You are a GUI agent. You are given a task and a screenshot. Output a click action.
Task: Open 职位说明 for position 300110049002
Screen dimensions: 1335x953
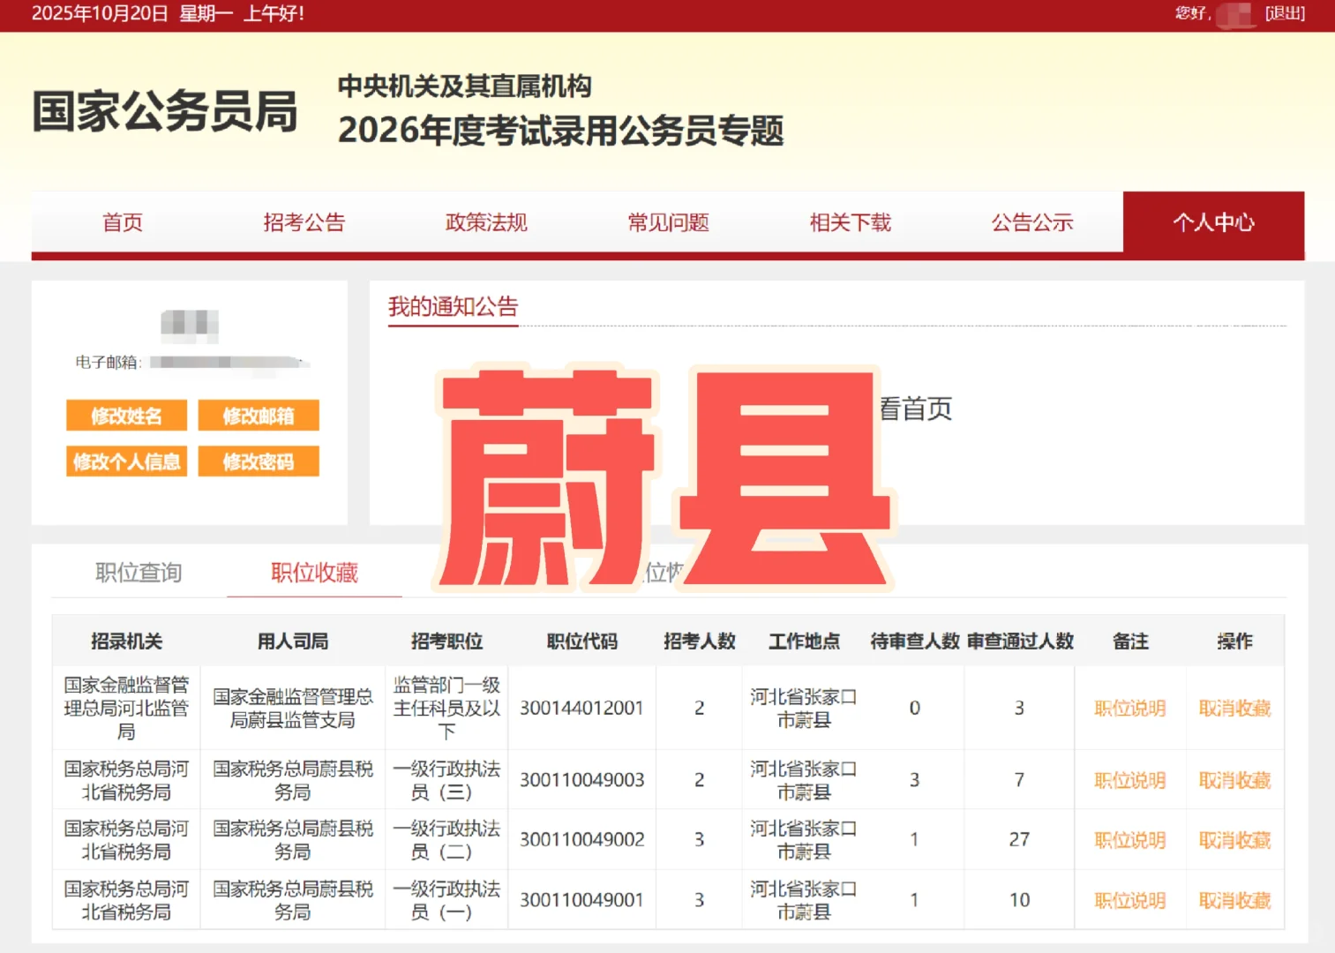point(1130,840)
